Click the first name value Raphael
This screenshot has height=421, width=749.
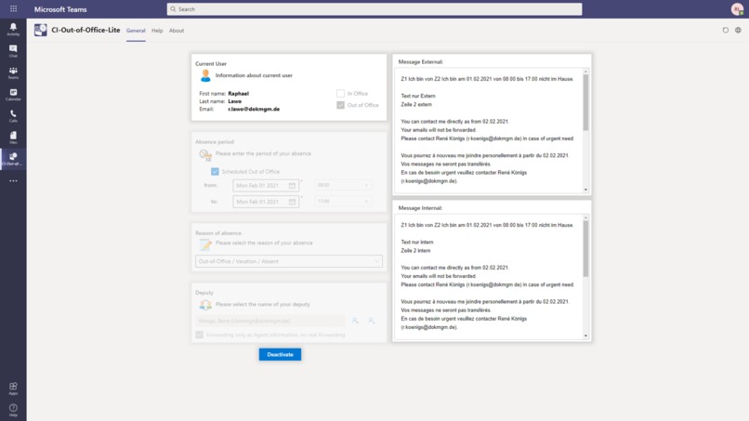[x=239, y=94]
